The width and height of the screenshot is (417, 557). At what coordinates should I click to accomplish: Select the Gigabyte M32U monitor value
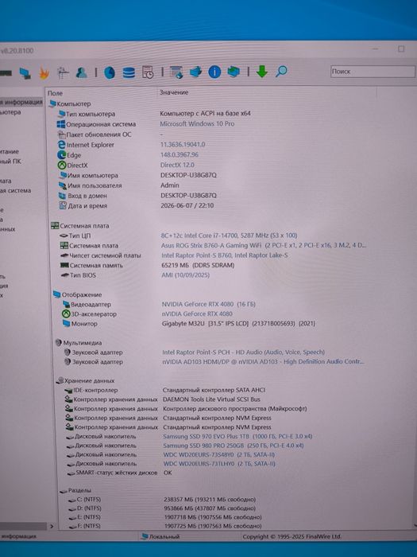[238, 323]
